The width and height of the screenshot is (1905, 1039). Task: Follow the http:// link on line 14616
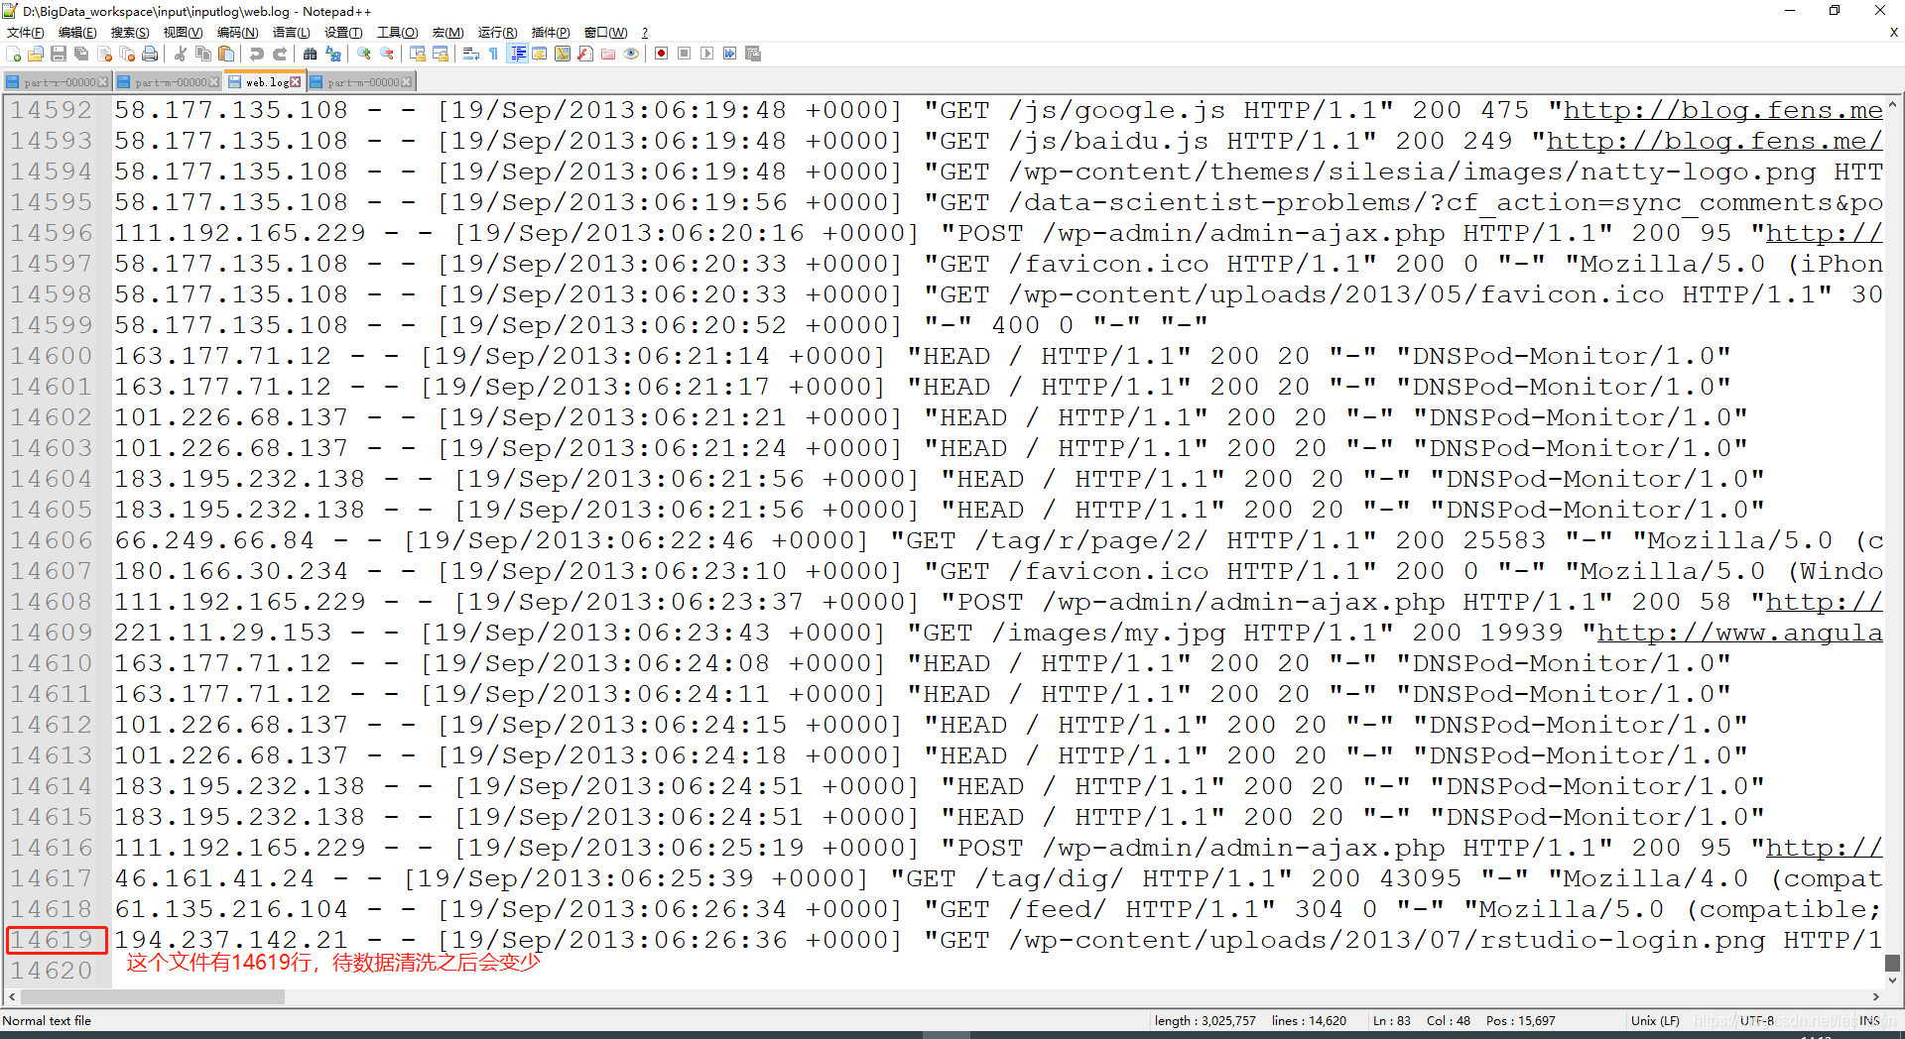[1825, 848]
